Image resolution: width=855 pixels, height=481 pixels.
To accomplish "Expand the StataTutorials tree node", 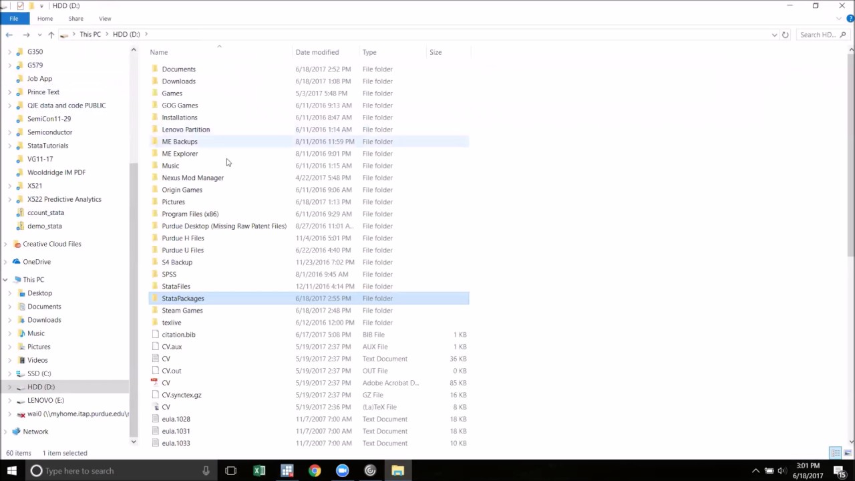I will coord(9,146).
